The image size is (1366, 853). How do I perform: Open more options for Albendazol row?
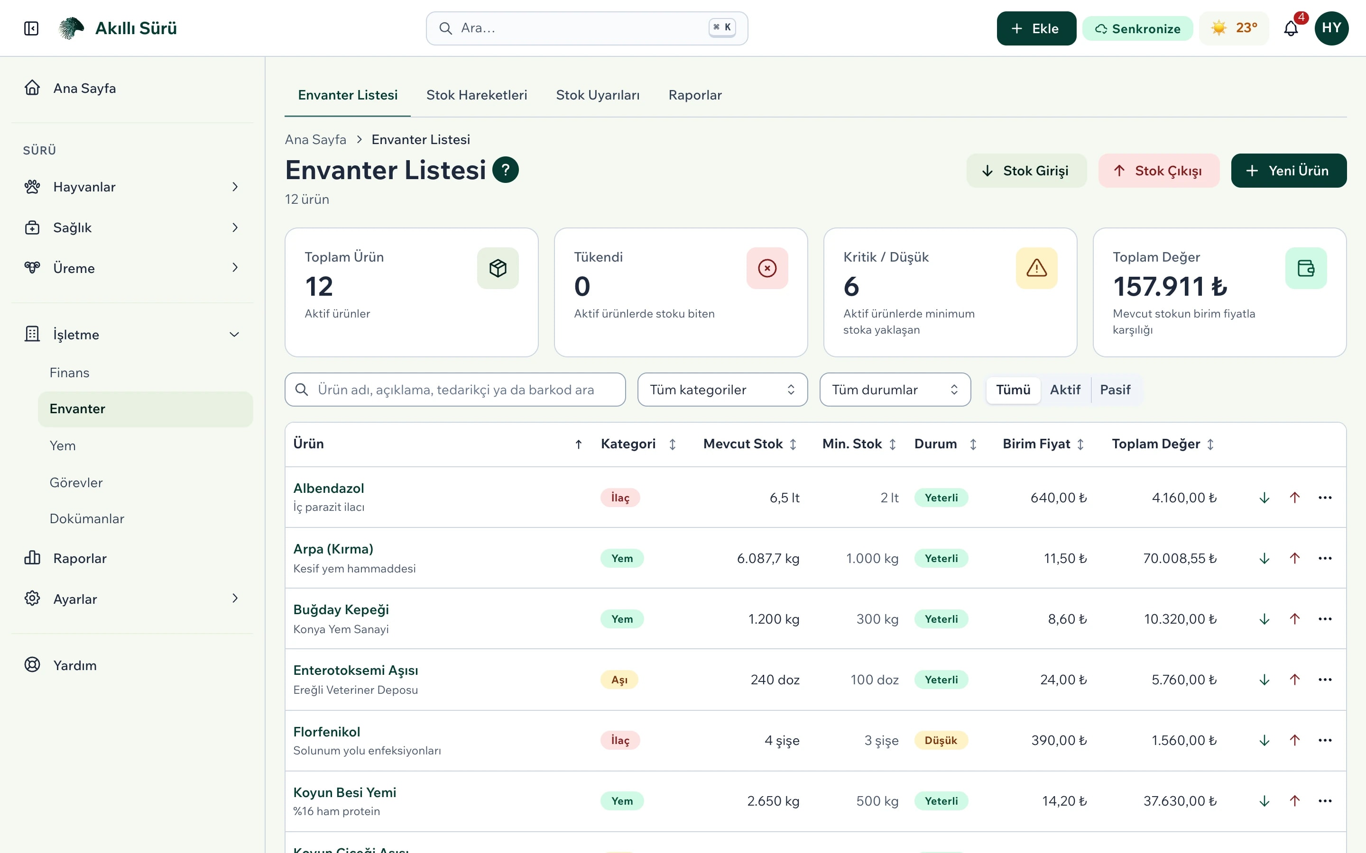1325,498
